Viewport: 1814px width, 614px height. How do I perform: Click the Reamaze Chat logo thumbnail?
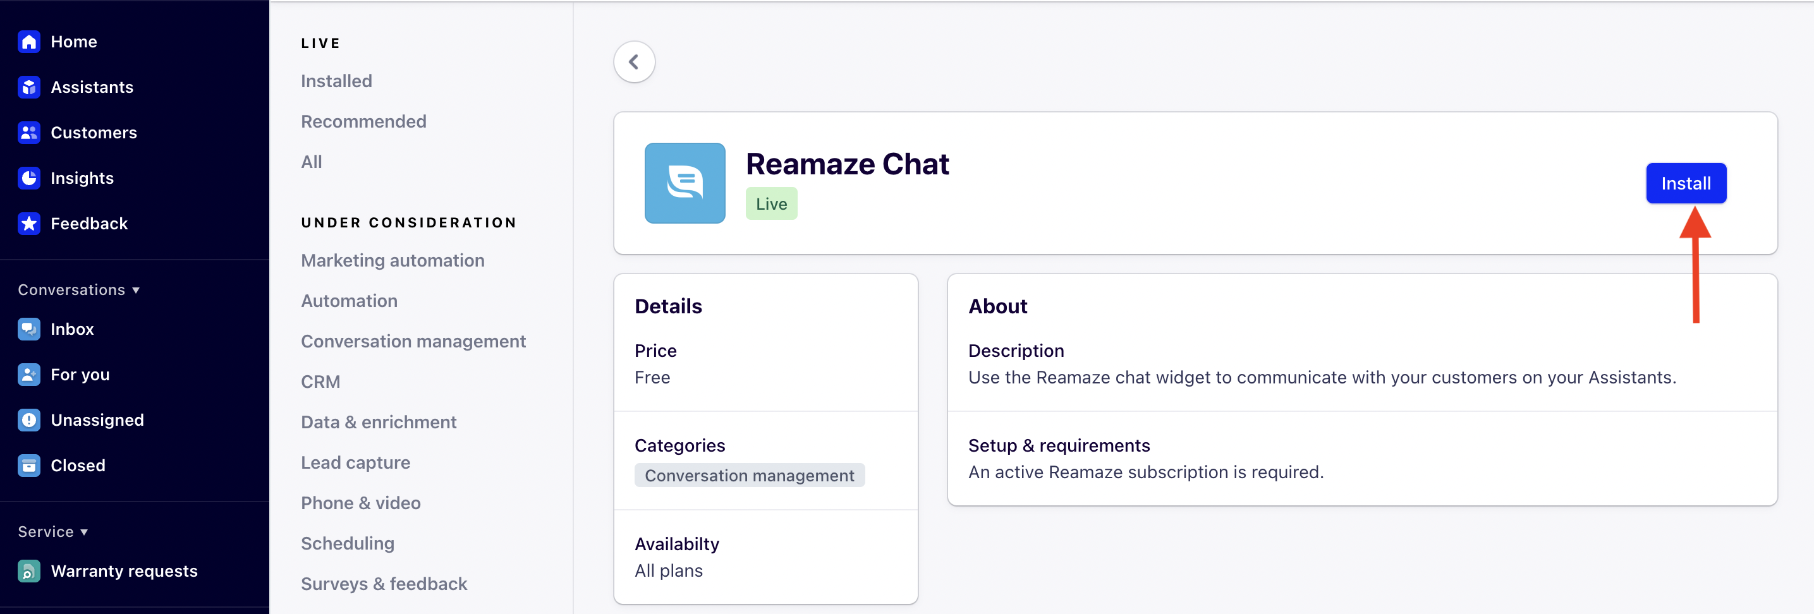click(x=685, y=183)
